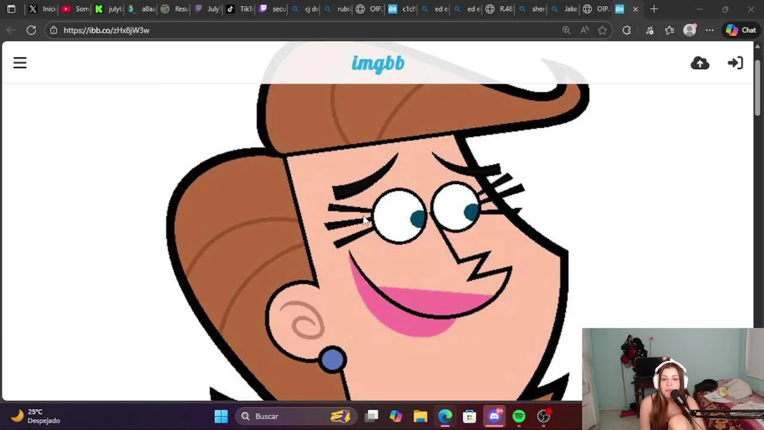Close the active imgbb tab

[x=635, y=9]
